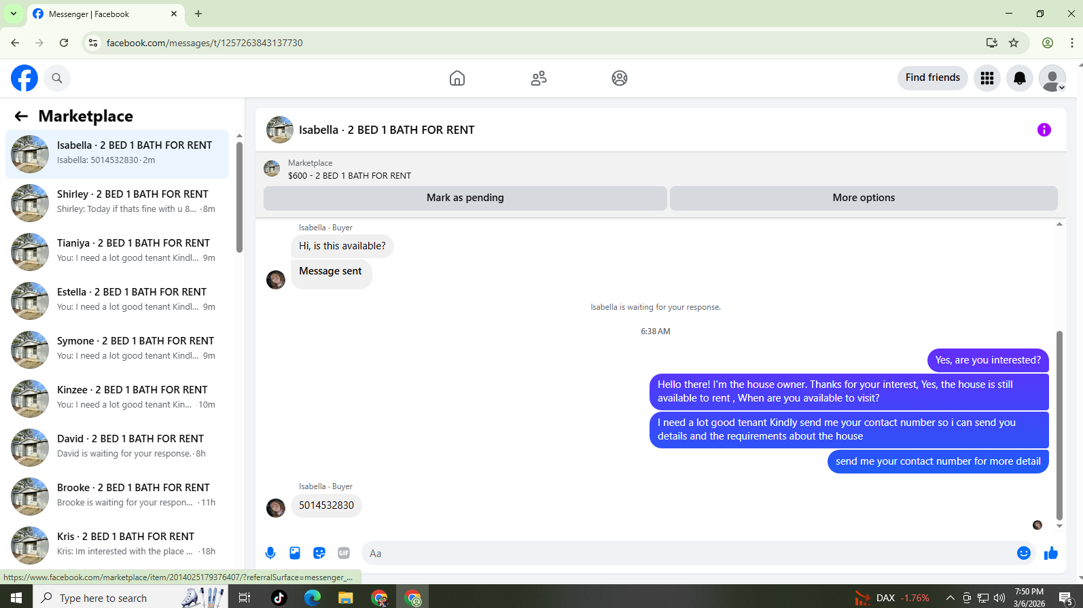Click the address bar URL
Image resolution: width=1083 pixels, height=608 pixels.
pos(205,43)
